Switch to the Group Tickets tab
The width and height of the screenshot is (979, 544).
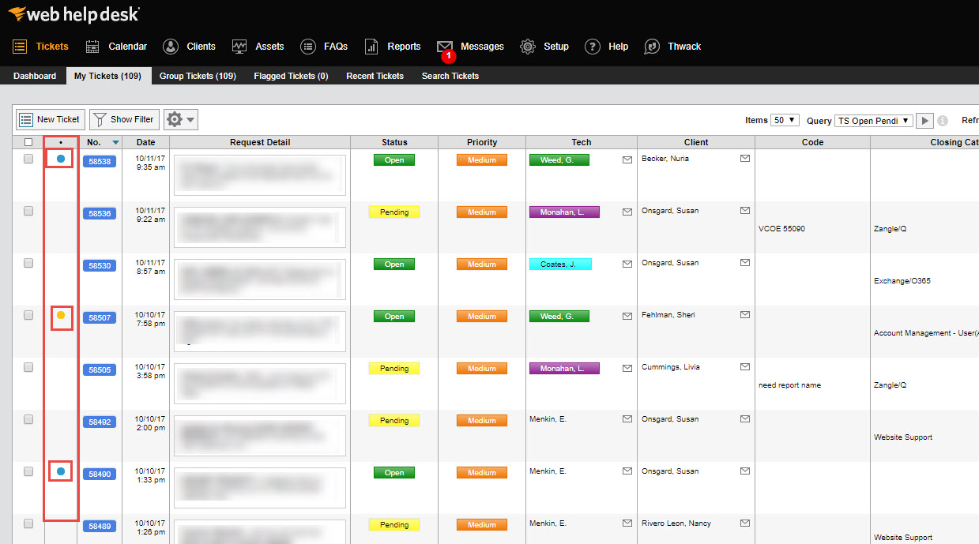click(x=198, y=76)
